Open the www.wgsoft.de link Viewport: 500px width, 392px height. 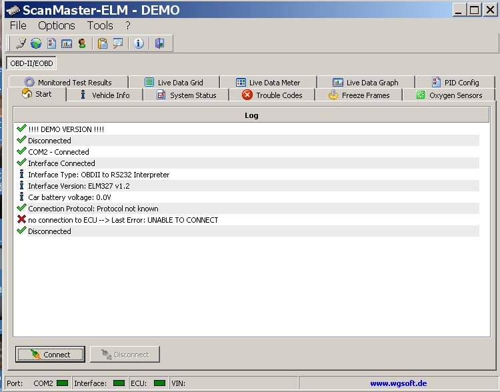(398, 383)
